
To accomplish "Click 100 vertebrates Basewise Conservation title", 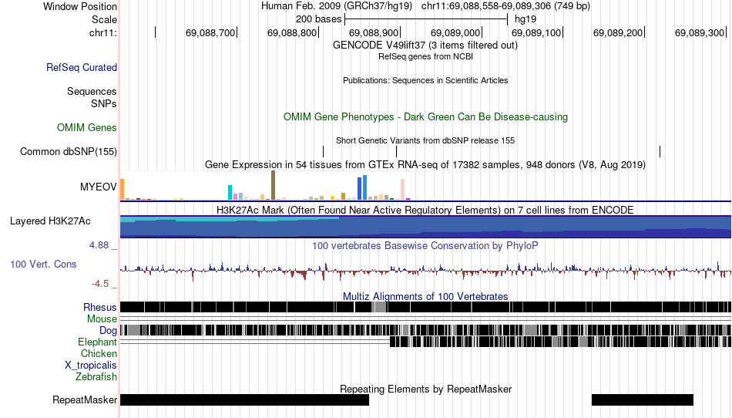I will (x=425, y=246).
